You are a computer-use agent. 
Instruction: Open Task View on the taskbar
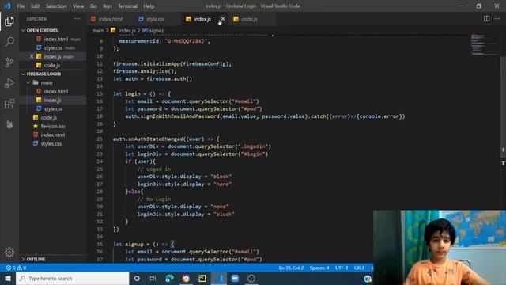tap(153, 278)
